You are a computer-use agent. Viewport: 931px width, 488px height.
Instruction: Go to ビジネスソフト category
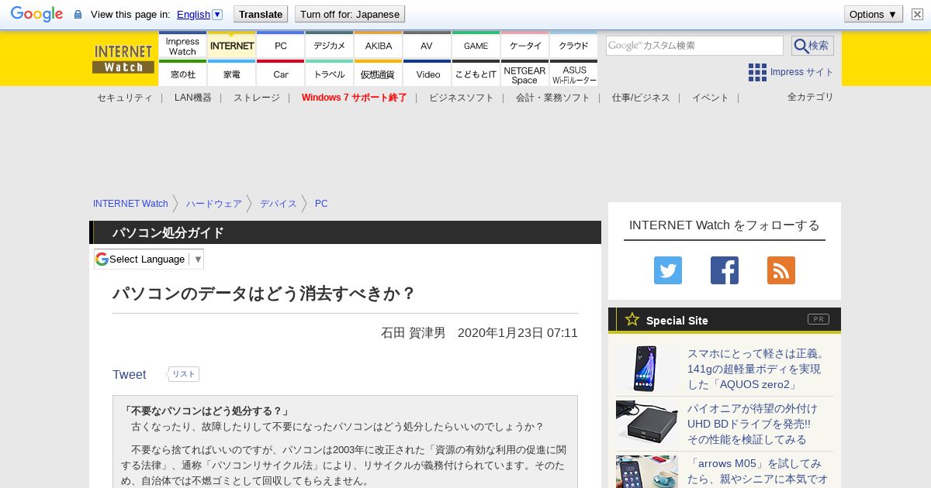(x=462, y=98)
